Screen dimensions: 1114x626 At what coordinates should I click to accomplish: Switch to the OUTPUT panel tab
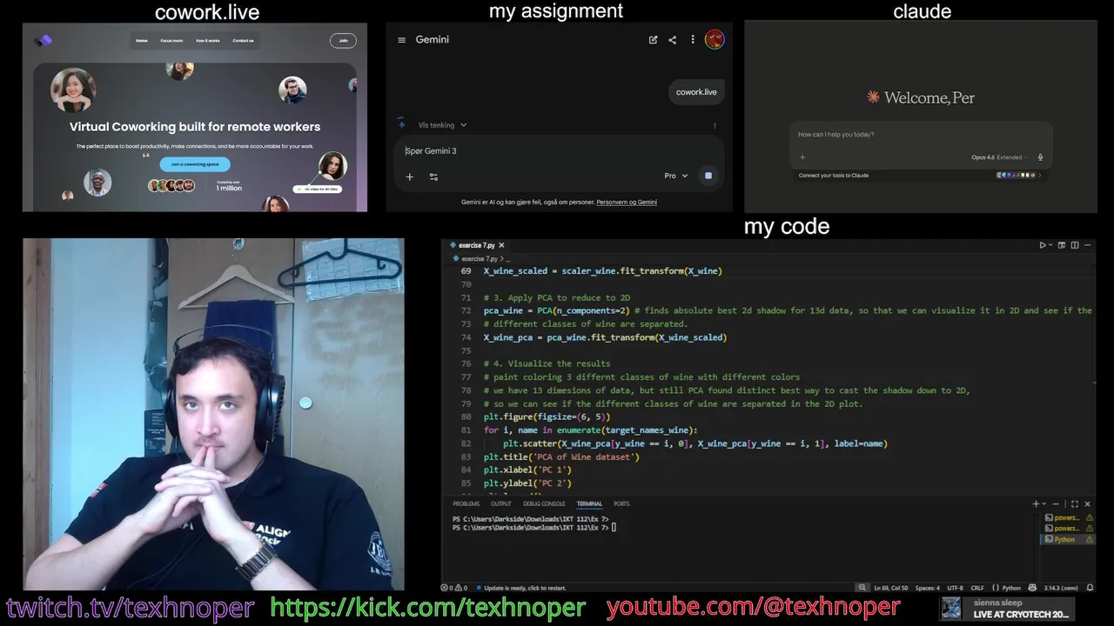tap(500, 504)
